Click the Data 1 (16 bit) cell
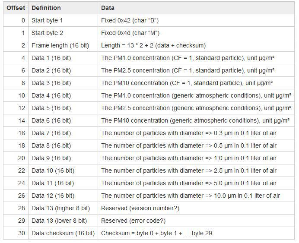Viewport: 299px width, 243px height. click(63, 58)
